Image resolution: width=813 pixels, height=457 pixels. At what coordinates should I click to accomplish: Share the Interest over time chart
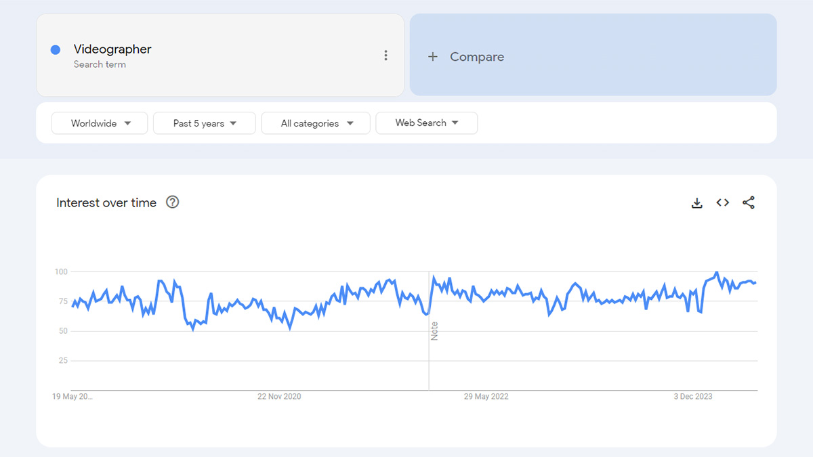point(749,202)
